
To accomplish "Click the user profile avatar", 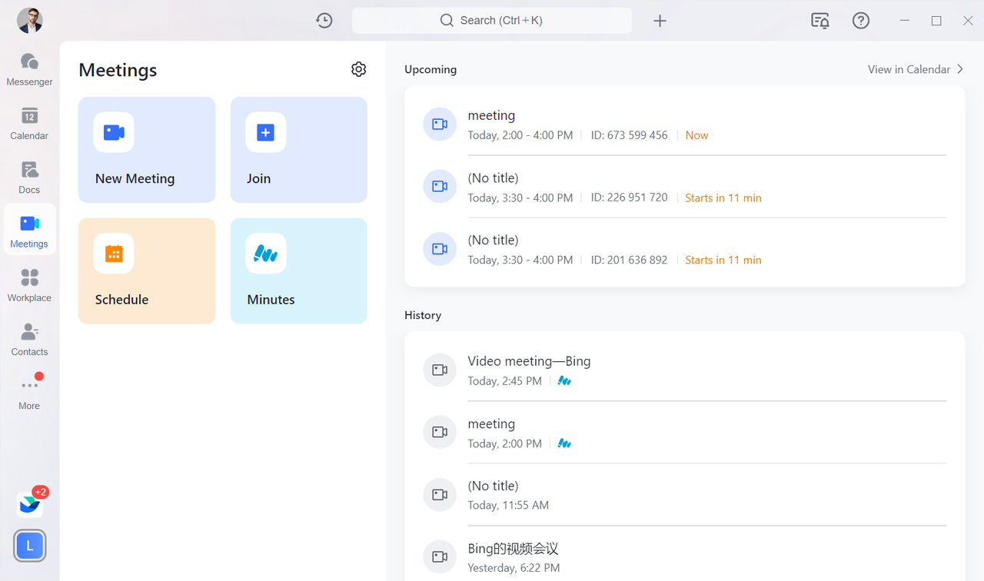I will [x=30, y=21].
